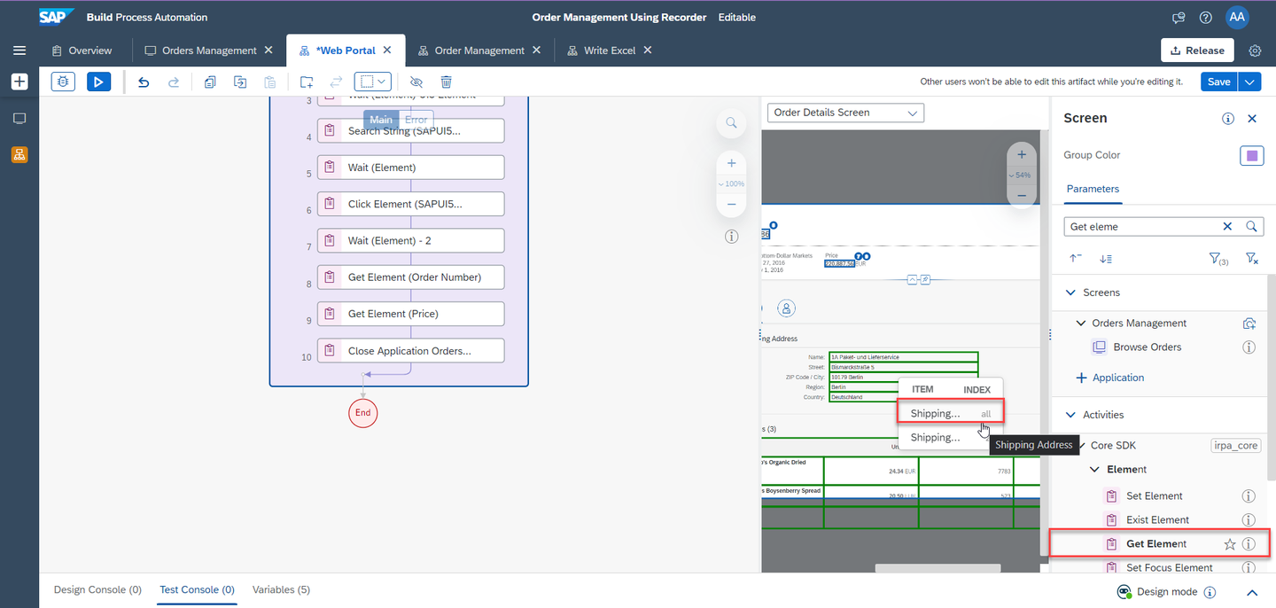Open the hamburger navigation menu
1276x608 pixels.
19,51
